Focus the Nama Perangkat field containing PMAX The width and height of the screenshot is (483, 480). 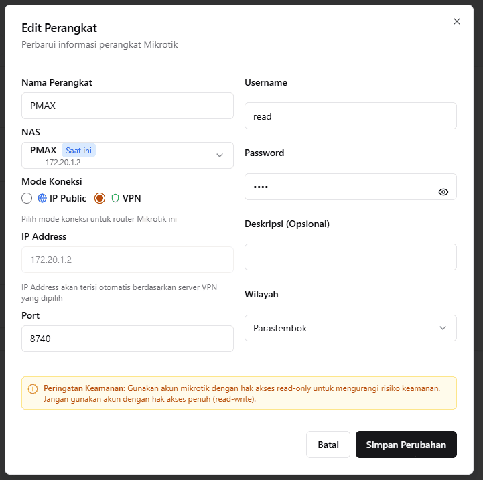127,106
